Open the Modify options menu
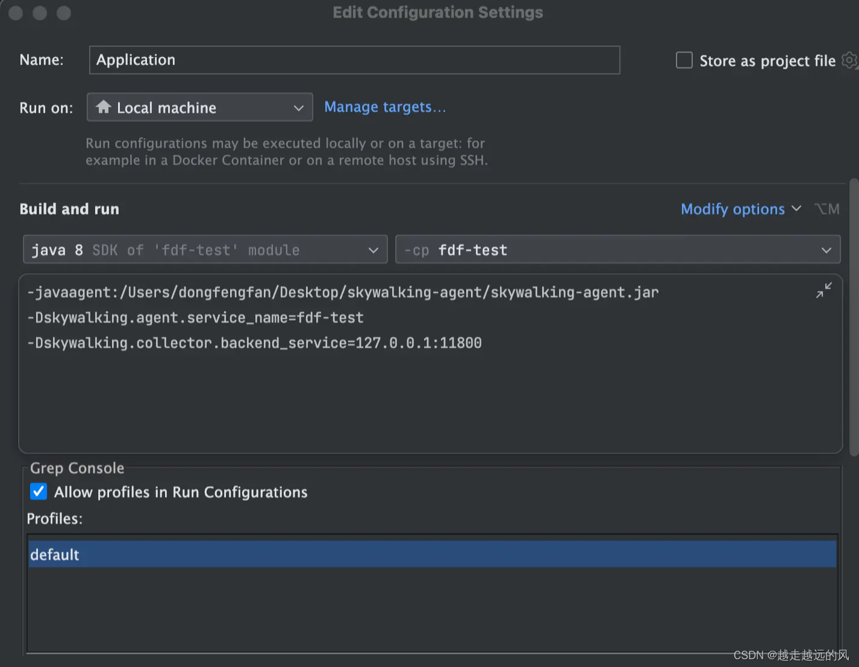 point(740,209)
